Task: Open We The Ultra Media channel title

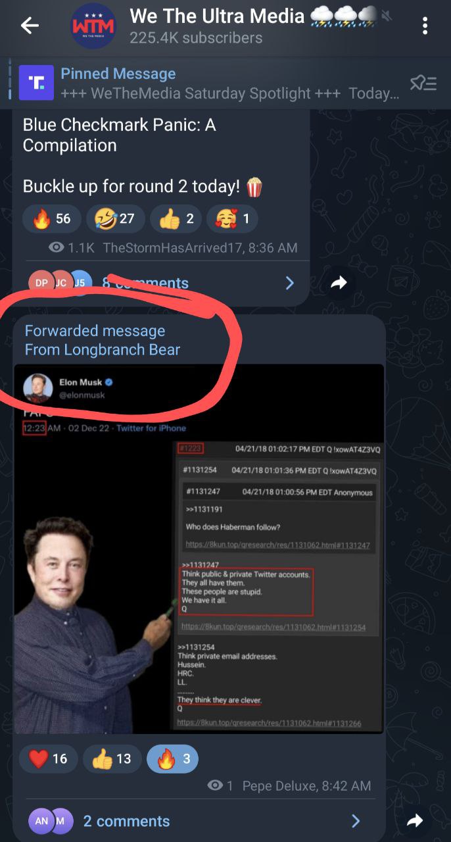Action: pyautogui.click(x=217, y=16)
